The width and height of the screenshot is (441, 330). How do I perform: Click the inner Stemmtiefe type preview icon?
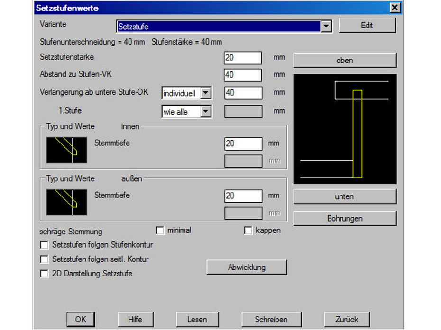click(x=66, y=150)
